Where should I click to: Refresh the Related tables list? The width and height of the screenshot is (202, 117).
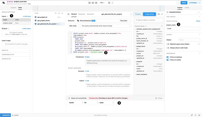tap(162, 26)
